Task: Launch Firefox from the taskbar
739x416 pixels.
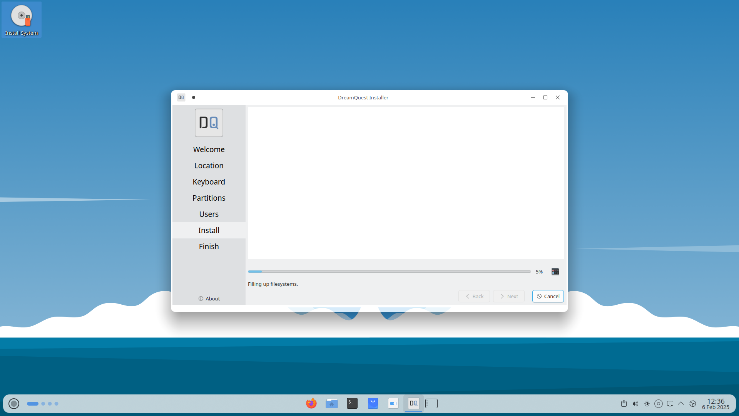Action: click(x=311, y=403)
